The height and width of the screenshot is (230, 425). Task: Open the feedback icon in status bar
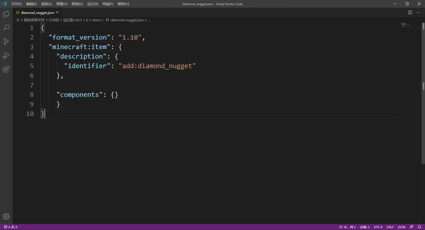(411, 227)
